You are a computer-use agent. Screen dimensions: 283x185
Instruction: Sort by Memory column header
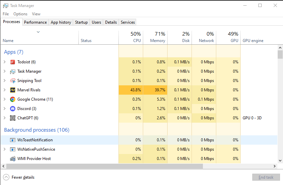click(155, 37)
